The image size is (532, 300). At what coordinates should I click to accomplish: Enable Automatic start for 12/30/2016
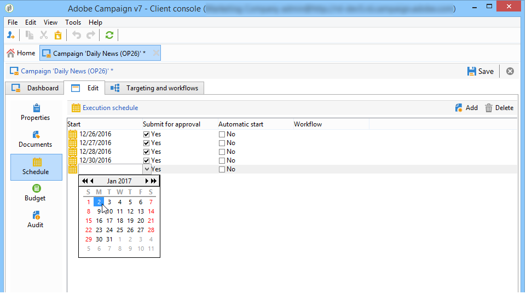222,161
